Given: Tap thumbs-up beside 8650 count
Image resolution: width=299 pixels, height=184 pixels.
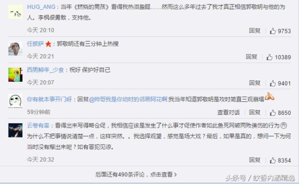Looking at the screenshot, I should [x=273, y=113].
